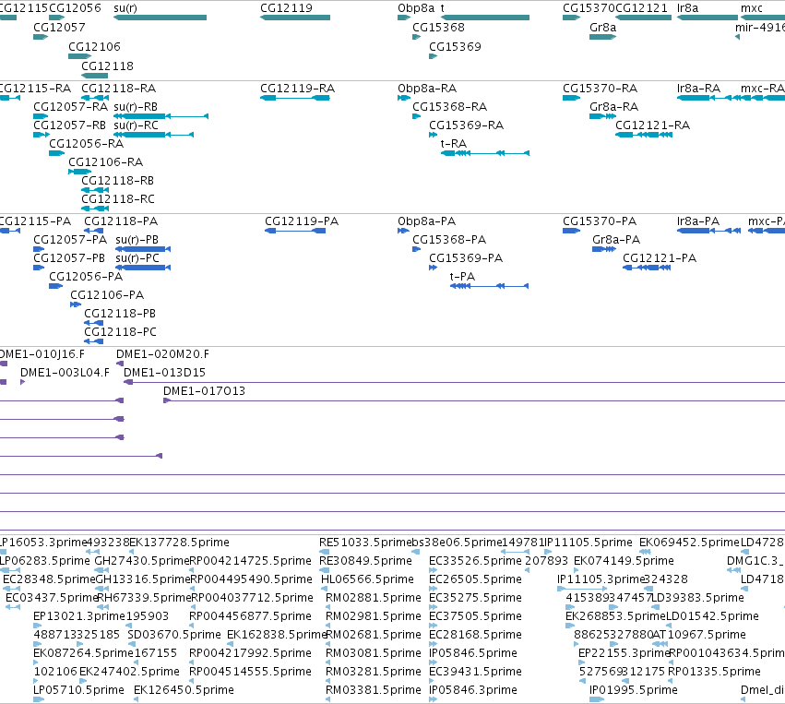Open the CG15369-RA transcript label
Viewport: 785px width, 704px height.
pyautogui.click(x=466, y=125)
